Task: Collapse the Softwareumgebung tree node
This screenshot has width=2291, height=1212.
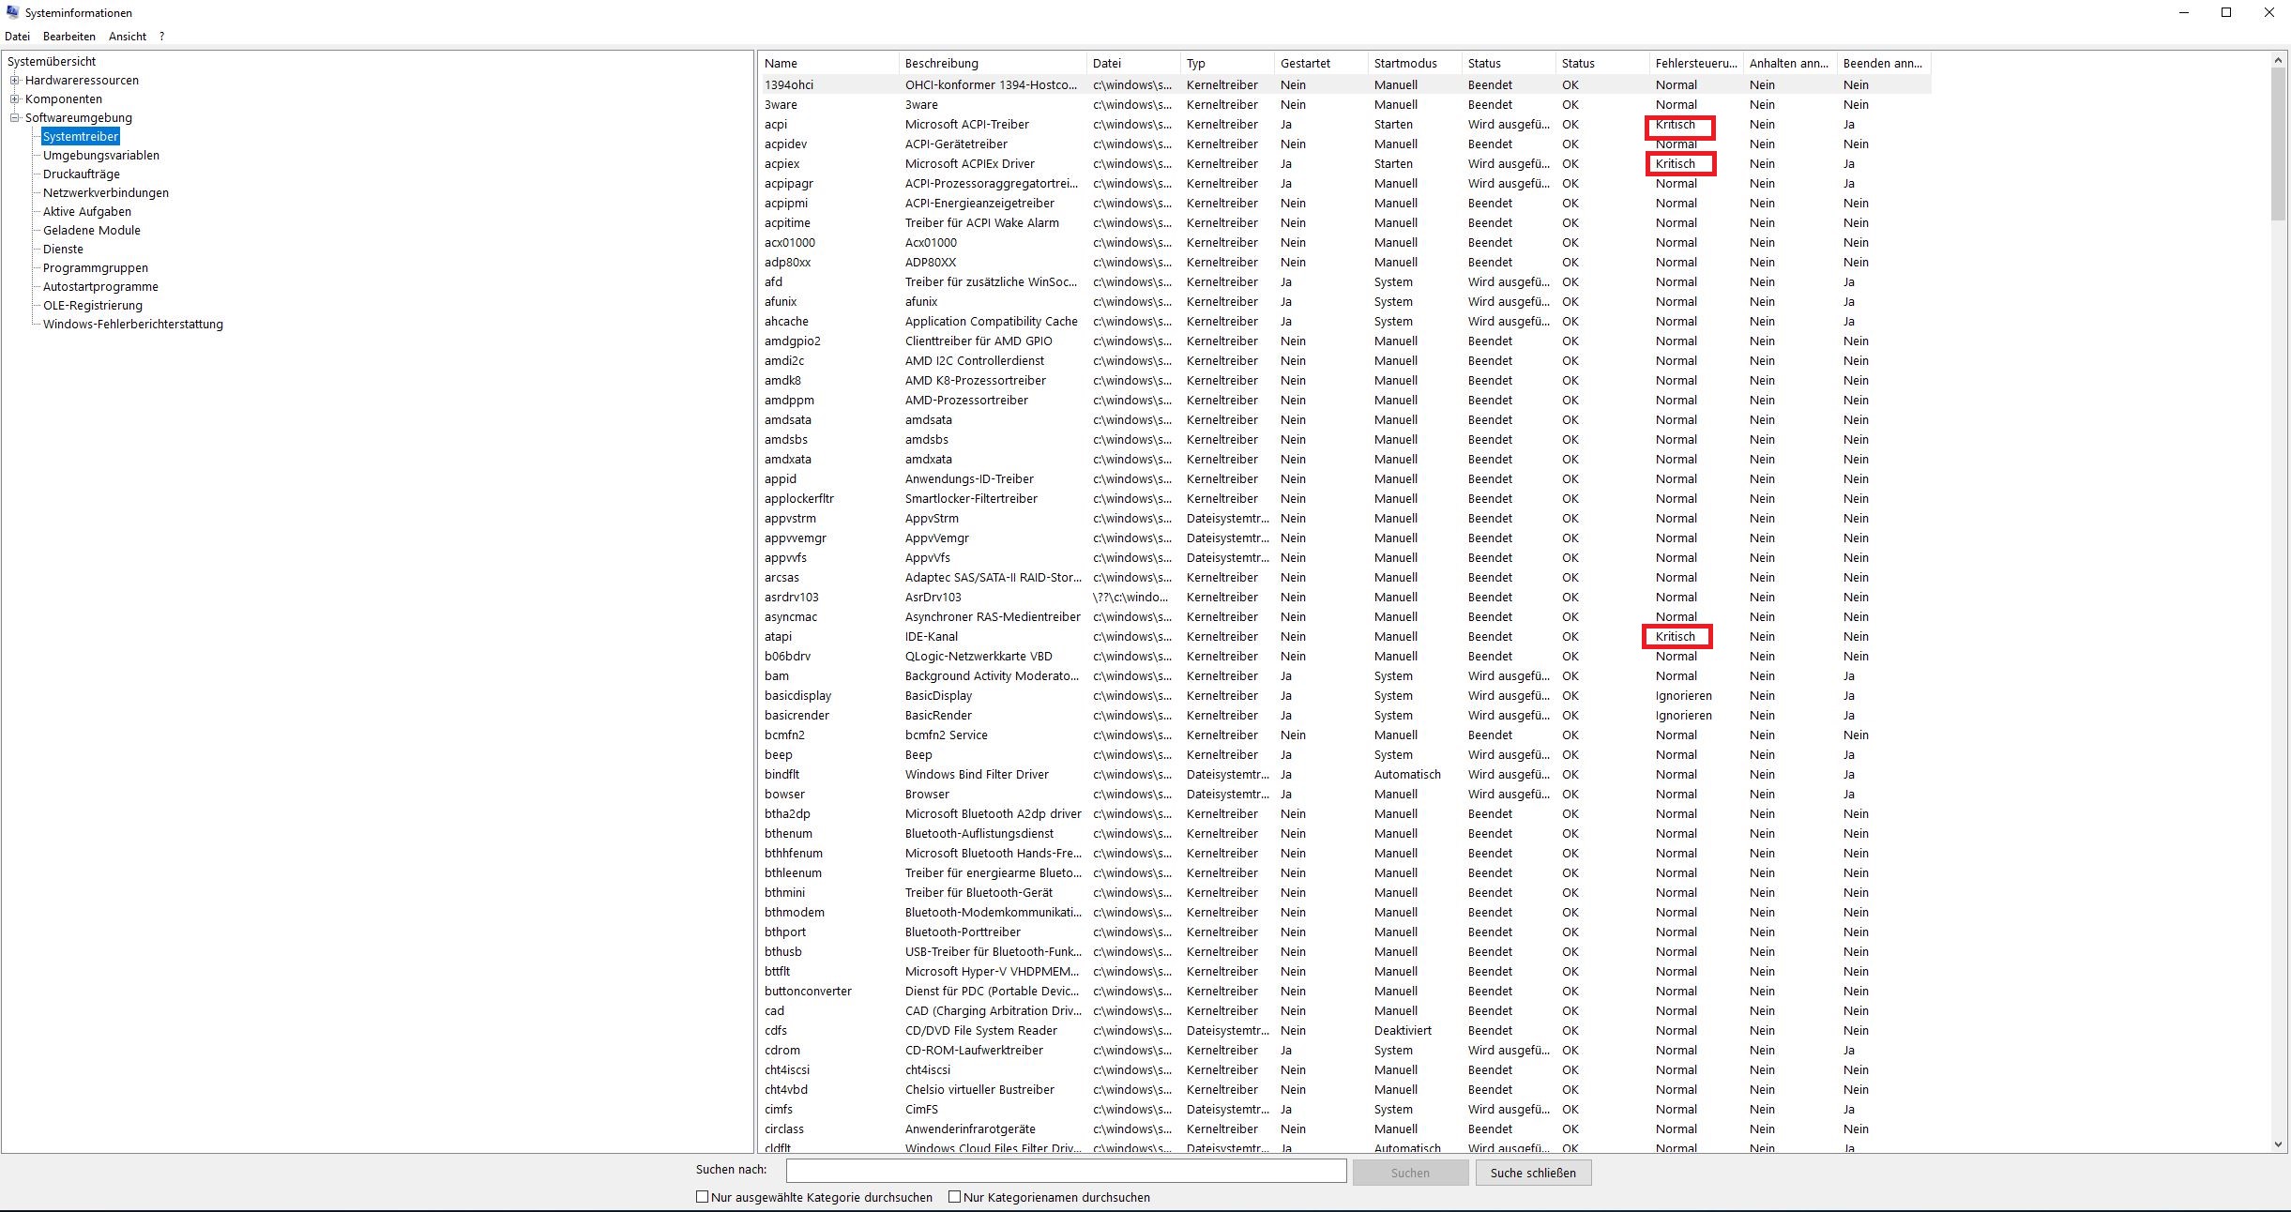Action: (x=15, y=118)
